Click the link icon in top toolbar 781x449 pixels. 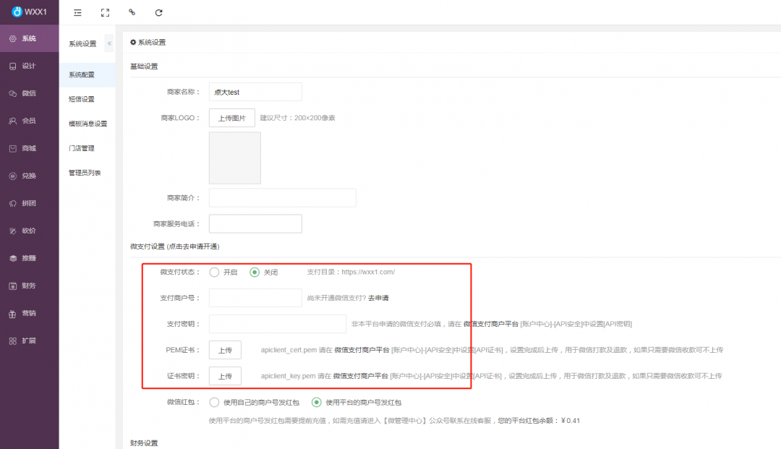[132, 12]
